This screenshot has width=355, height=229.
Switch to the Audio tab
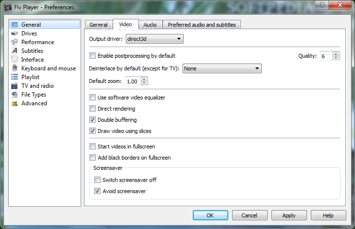(x=150, y=25)
